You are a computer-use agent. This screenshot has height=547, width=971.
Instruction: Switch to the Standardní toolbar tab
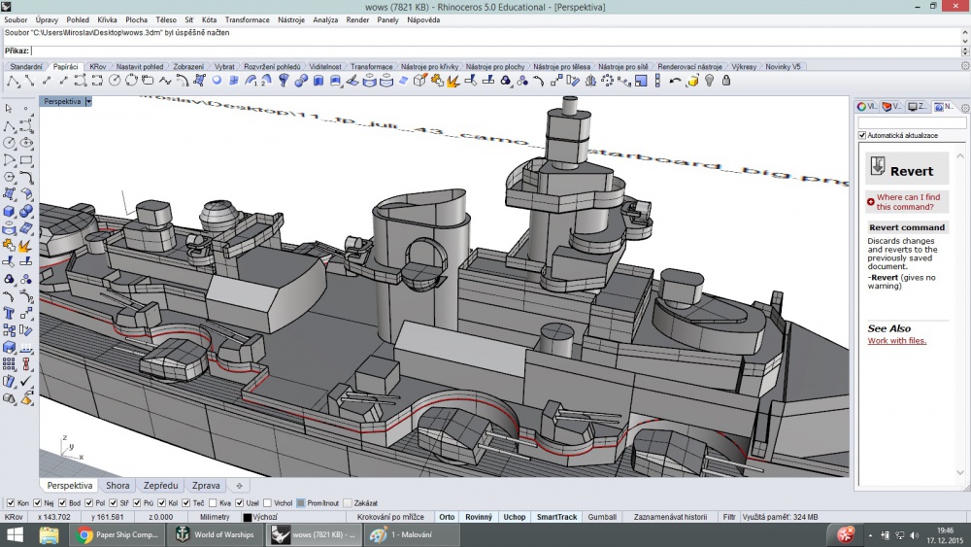tap(26, 66)
